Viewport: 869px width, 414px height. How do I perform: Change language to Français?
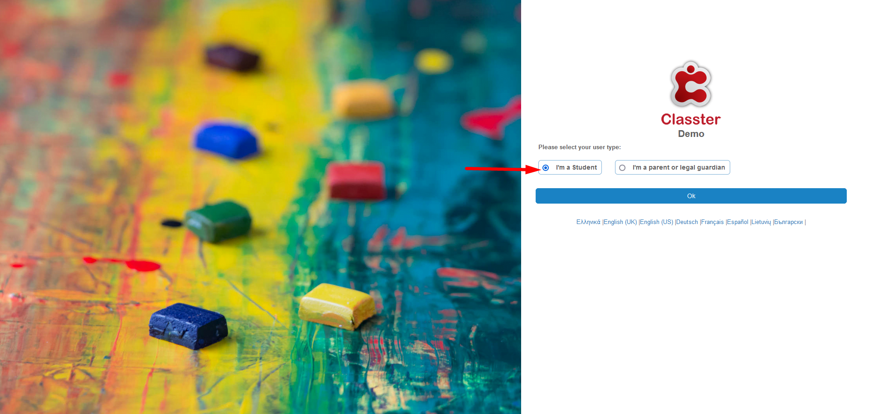coord(712,222)
